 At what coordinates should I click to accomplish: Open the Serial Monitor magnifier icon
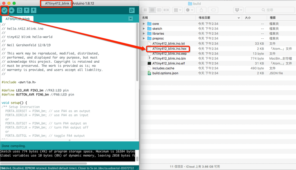tap(131, 10)
